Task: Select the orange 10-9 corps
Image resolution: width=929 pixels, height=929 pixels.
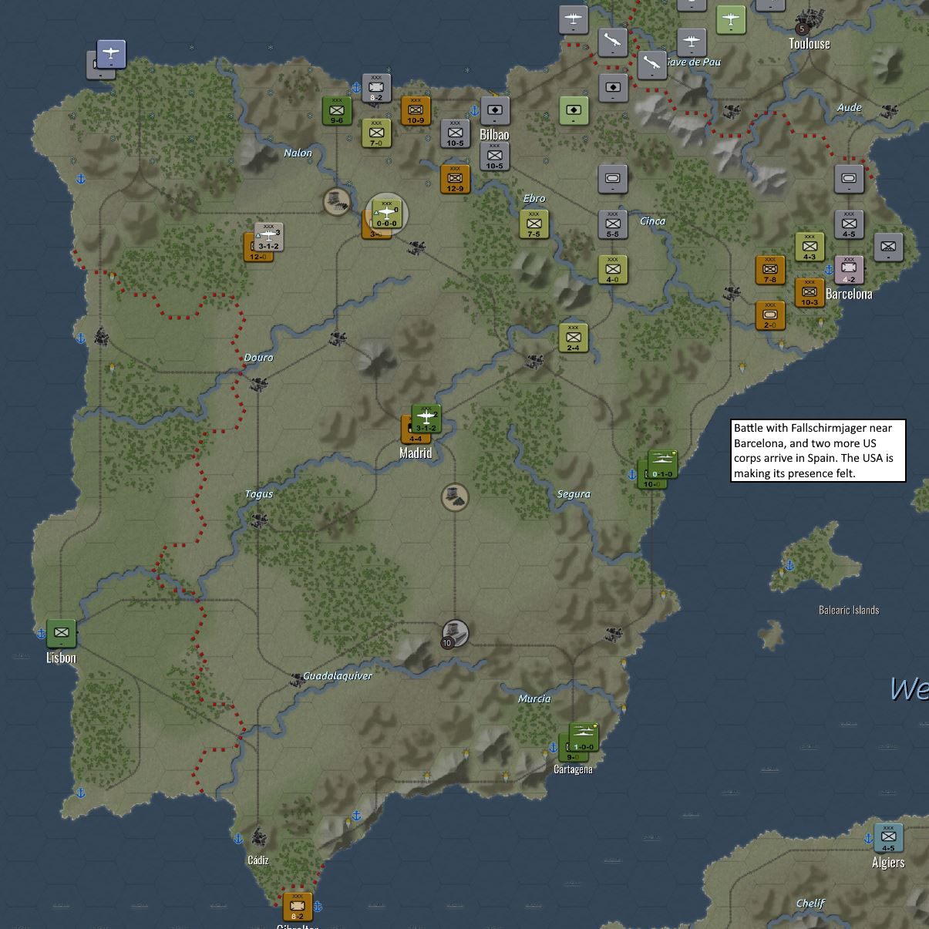Action: (416, 110)
